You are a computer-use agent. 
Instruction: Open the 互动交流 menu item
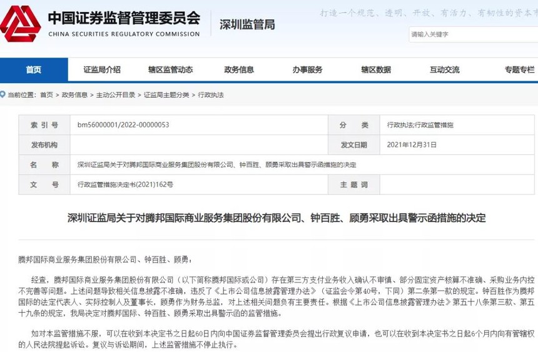click(445, 69)
